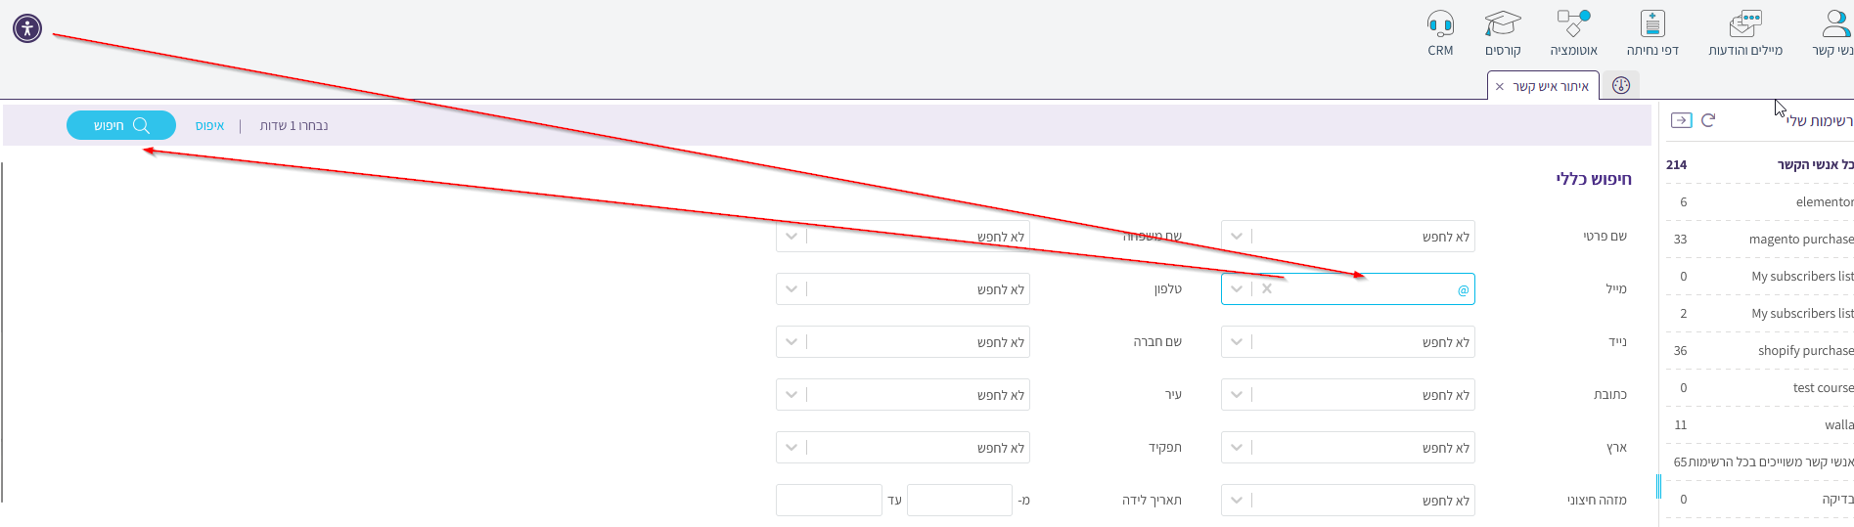Click the accessibility icon
The height and width of the screenshot is (527, 1854).
tap(27, 28)
